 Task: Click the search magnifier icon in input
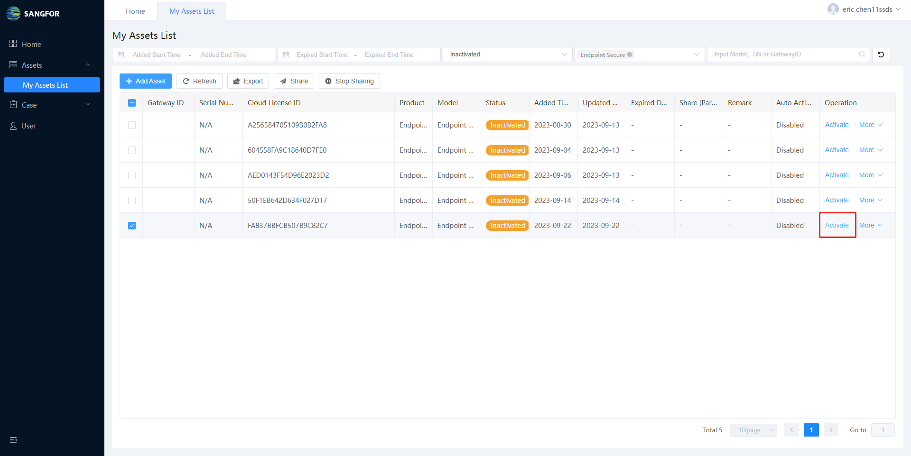click(862, 55)
